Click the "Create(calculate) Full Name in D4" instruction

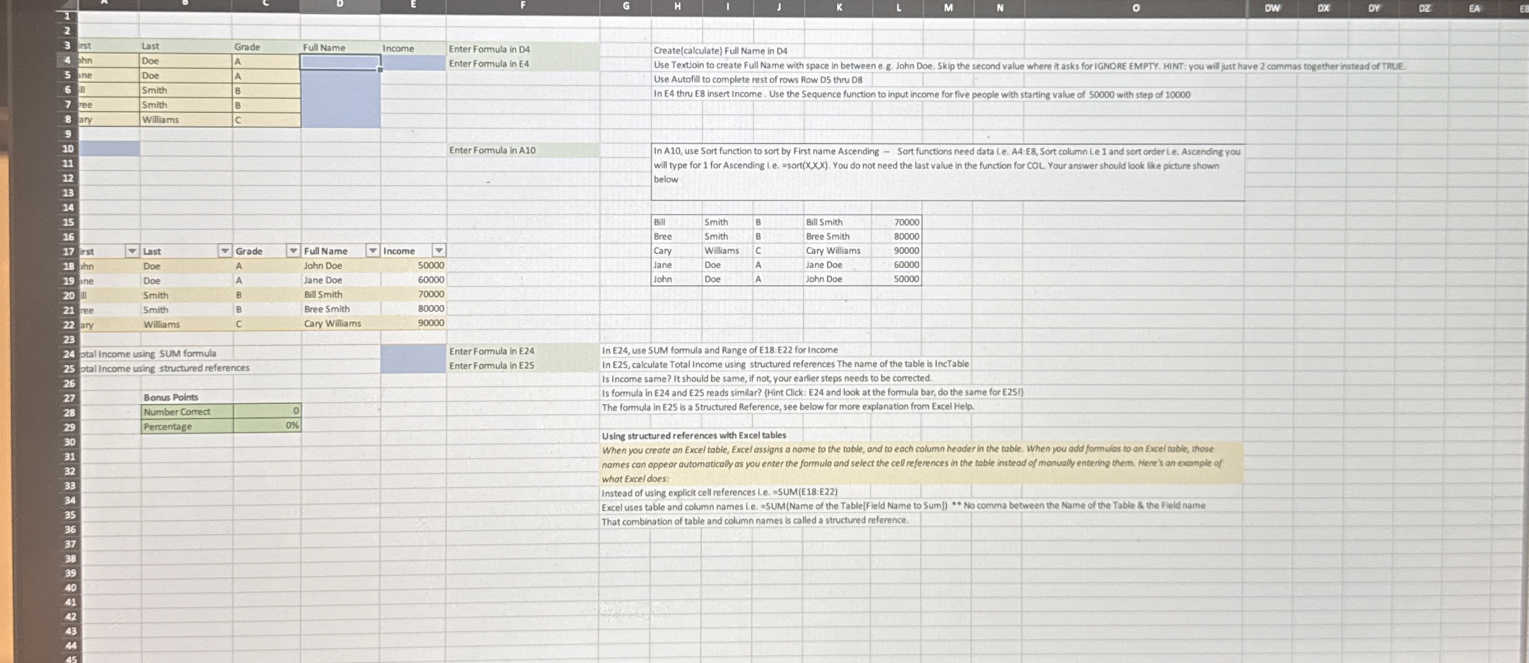[720, 50]
